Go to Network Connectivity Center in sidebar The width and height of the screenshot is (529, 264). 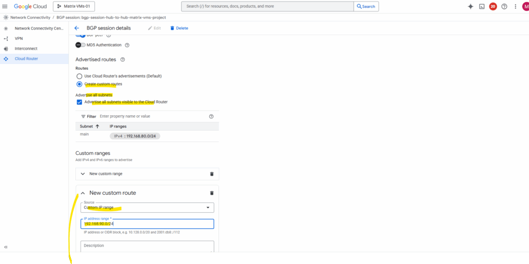39,29
